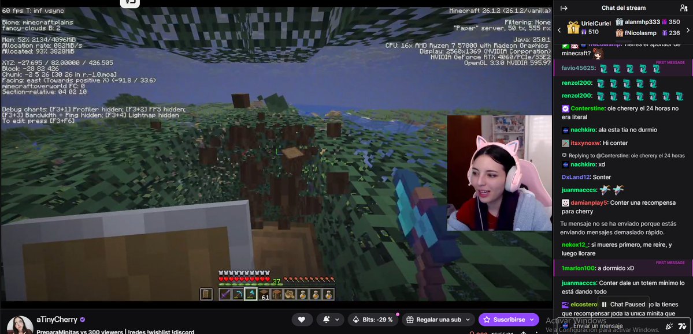
Task: Resume chat via Chat Paused button
Action: tap(624, 305)
